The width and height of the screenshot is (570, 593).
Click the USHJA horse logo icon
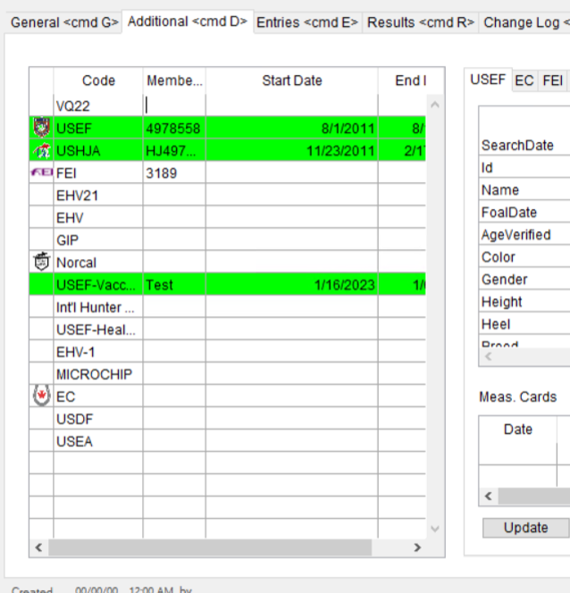[x=42, y=151]
